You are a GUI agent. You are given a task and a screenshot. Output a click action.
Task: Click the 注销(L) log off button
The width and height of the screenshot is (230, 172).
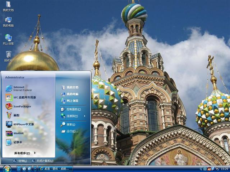[20, 161]
